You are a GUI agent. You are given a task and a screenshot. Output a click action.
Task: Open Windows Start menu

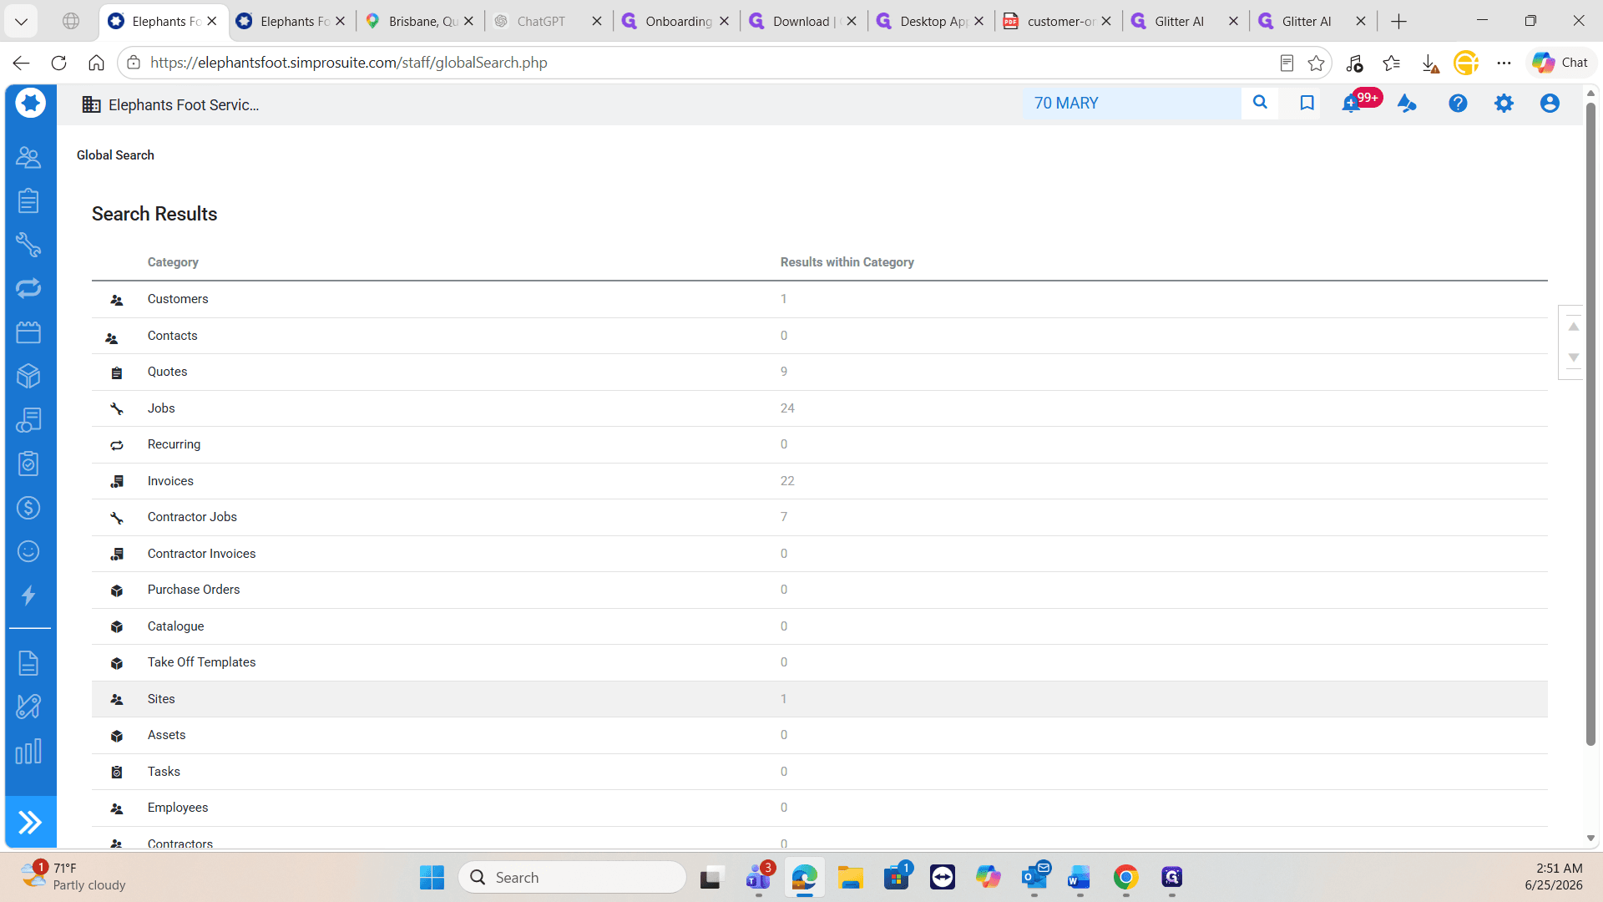click(x=432, y=878)
